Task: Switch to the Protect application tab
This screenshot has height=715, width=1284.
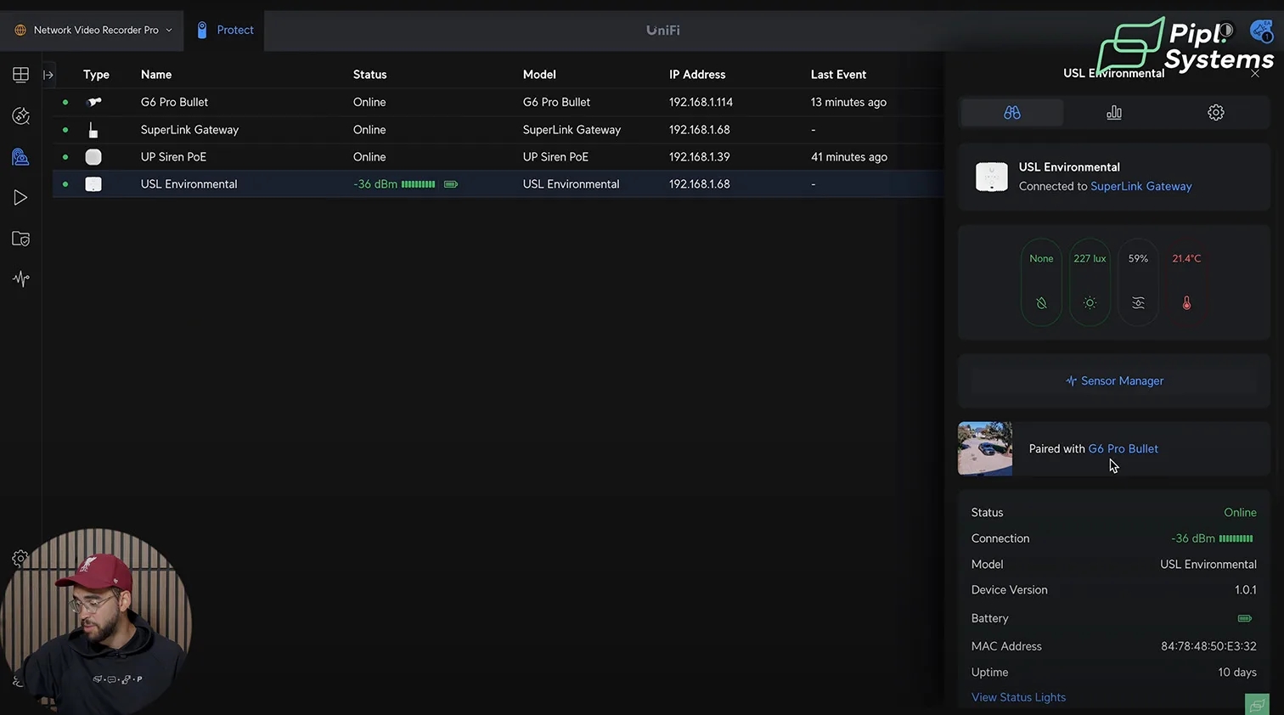Action: click(225, 30)
